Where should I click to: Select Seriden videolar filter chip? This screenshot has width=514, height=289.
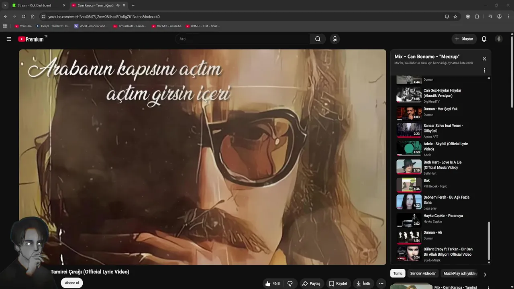pos(423,273)
